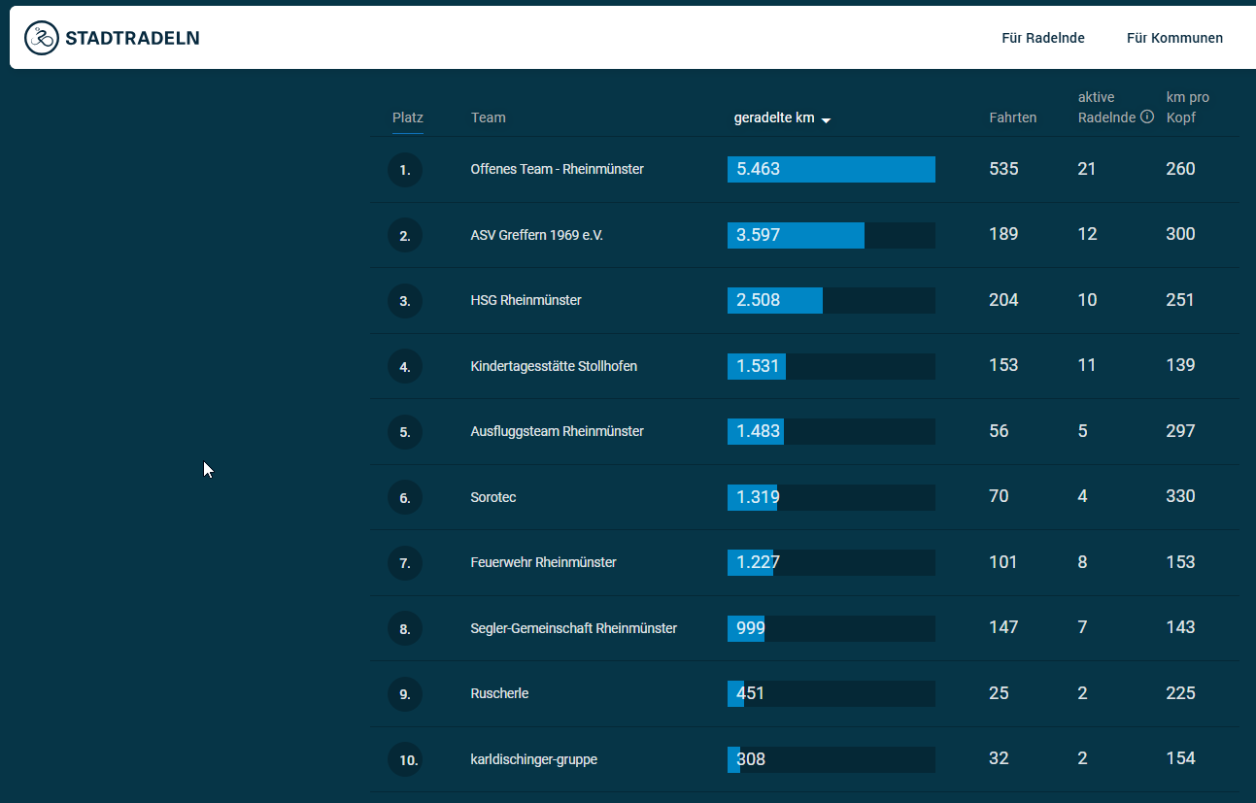Click rank badge number 5
The width and height of the screenshot is (1256, 803).
click(x=405, y=432)
